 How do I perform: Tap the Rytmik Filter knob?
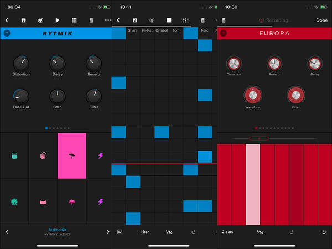coord(94,96)
